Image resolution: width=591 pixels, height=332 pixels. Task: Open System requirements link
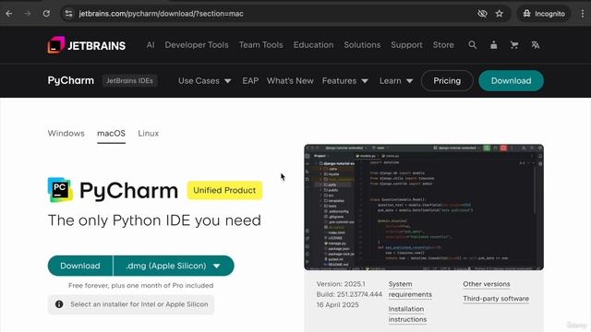pyautogui.click(x=410, y=289)
